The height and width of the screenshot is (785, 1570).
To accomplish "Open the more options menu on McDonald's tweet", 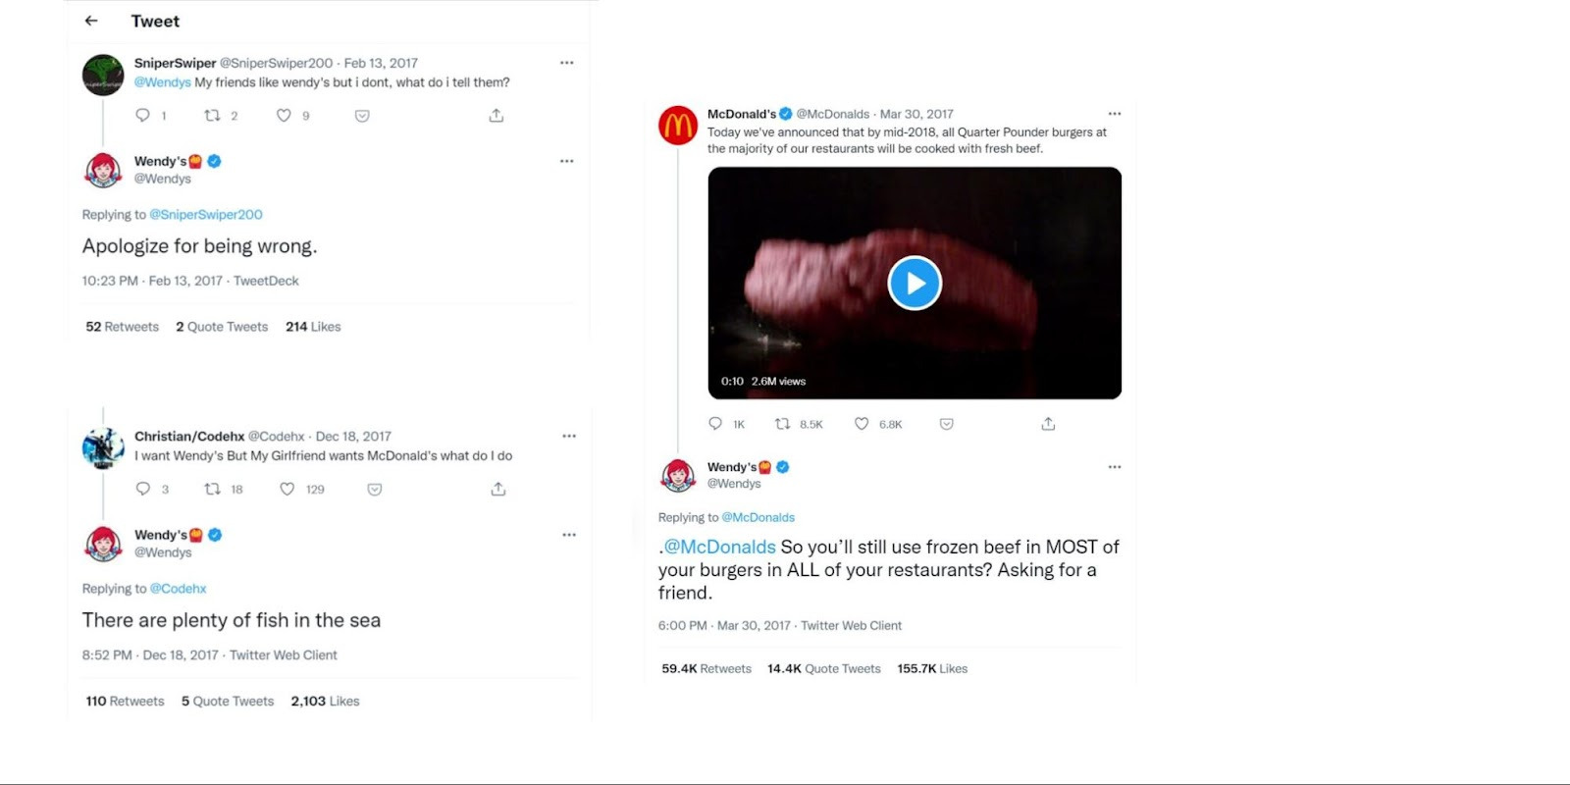I will 1115,113.
